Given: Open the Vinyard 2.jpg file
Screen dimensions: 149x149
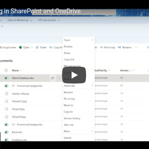Looking at the screenshot, I should (x=19, y=101).
